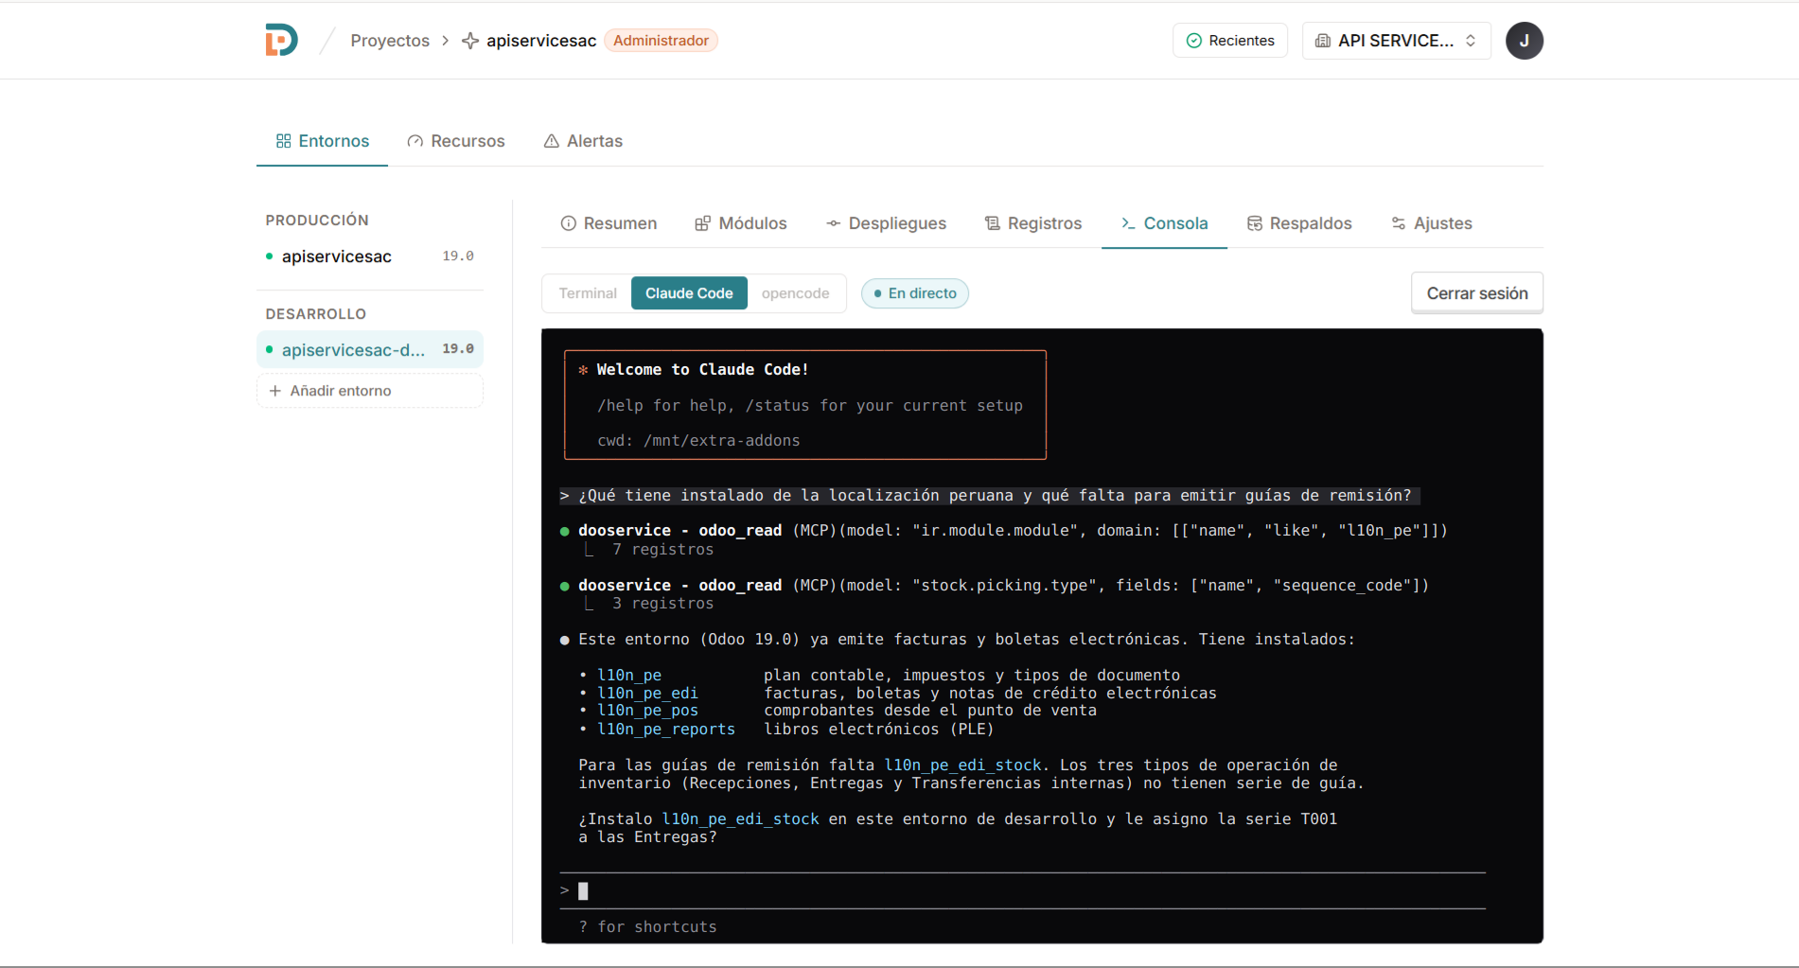Click 'cwd: /mnt/extra-addons' line
Viewport: 1799px width, 968px height.
[698, 441]
